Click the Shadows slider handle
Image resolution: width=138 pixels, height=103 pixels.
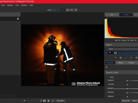[x=127, y=97]
